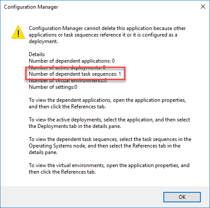Select the 'Details:' label
The image size is (210, 208).
tap(37, 54)
